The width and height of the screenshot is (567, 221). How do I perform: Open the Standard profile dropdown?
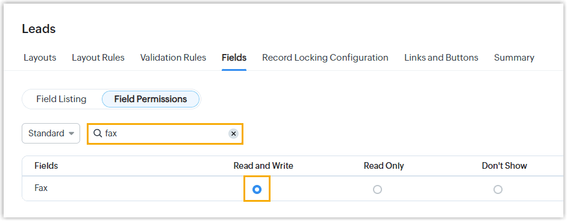(x=51, y=133)
